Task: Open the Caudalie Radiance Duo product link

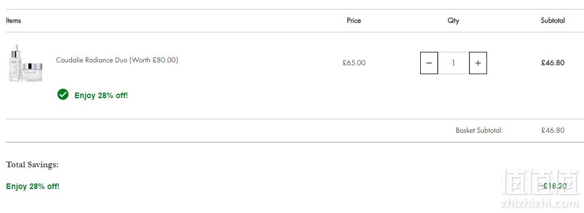Action: tap(117, 60)
